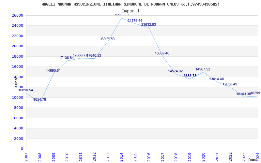
Task: Select the 18059.40 data label
Action: (x=162, y=53)
